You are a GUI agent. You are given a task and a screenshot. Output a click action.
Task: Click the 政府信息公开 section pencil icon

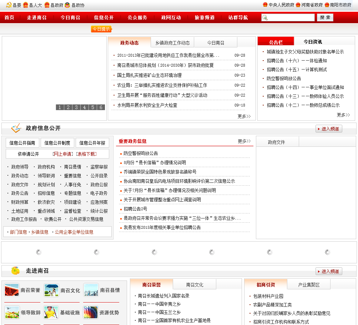[16, 128]
